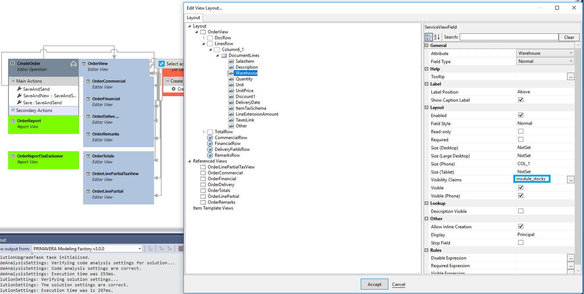Uncheck the Enabled property checkbox
This screenshot has height=294, width=584.
[521, 115]
